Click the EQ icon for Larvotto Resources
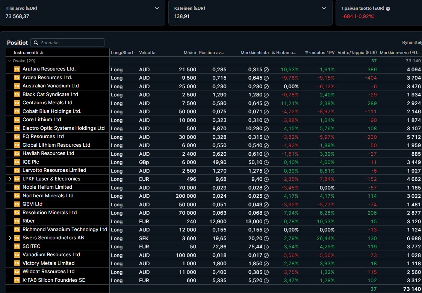The height and width of the screenshot is (293, 422). 17,170
